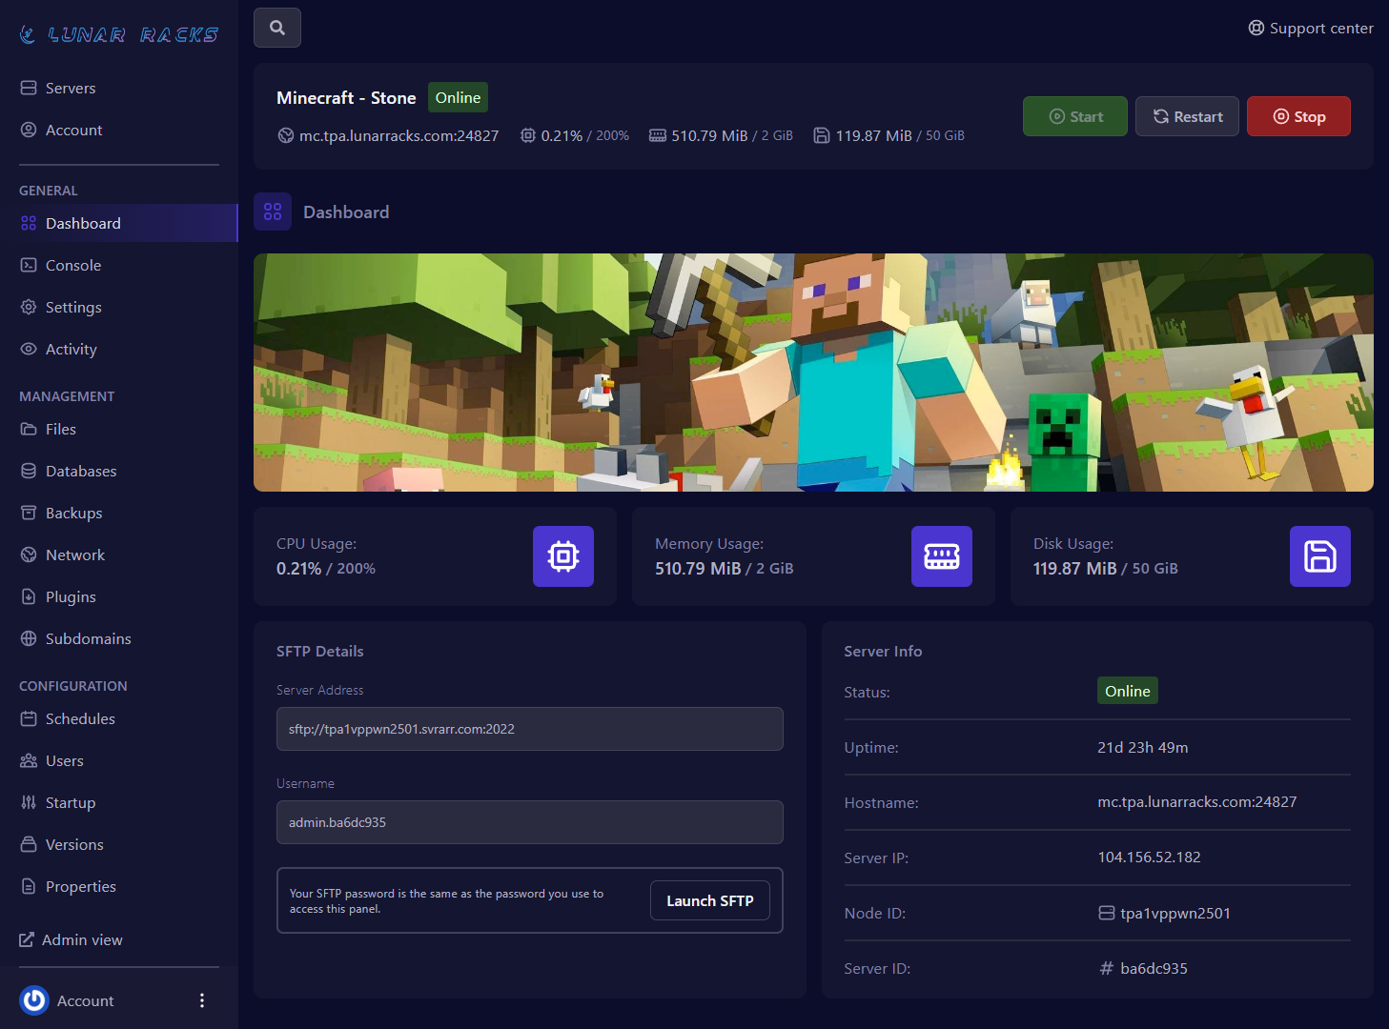Click the SFTP Username field
This screenshot has width=1389, height=1029.
(529, 822)
